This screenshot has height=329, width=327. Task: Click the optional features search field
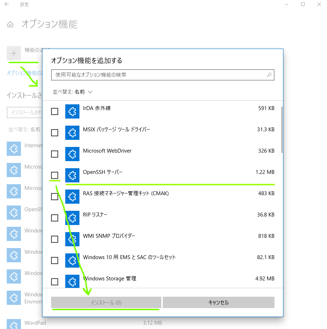tap(163, 75)
